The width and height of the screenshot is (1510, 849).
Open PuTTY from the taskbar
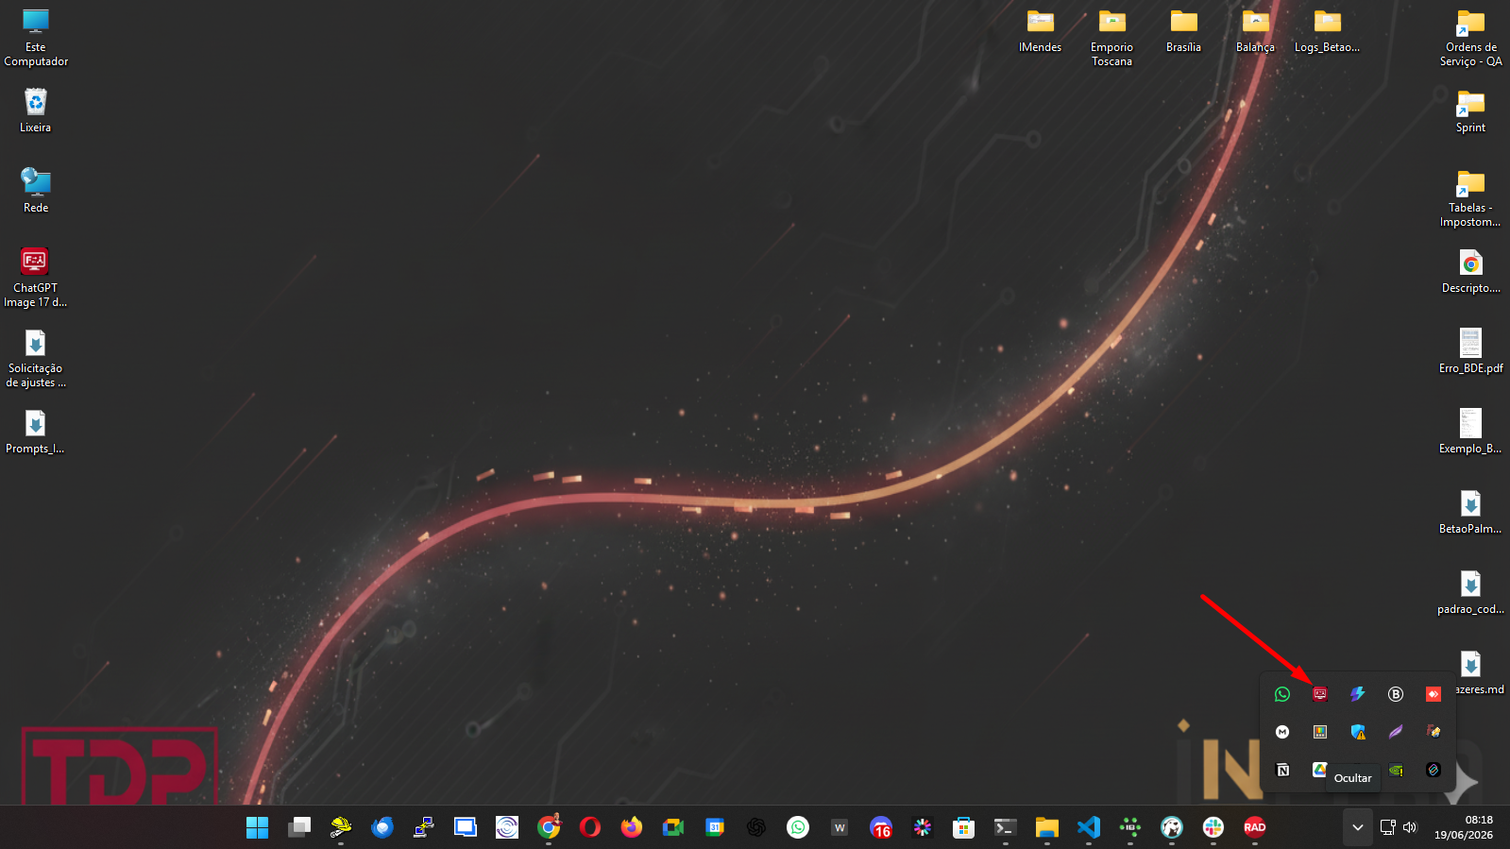(x=424, y=827)
